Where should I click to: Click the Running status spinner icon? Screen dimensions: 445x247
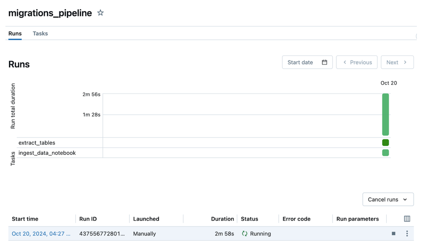pyautogui.click(x=245, y=234)
